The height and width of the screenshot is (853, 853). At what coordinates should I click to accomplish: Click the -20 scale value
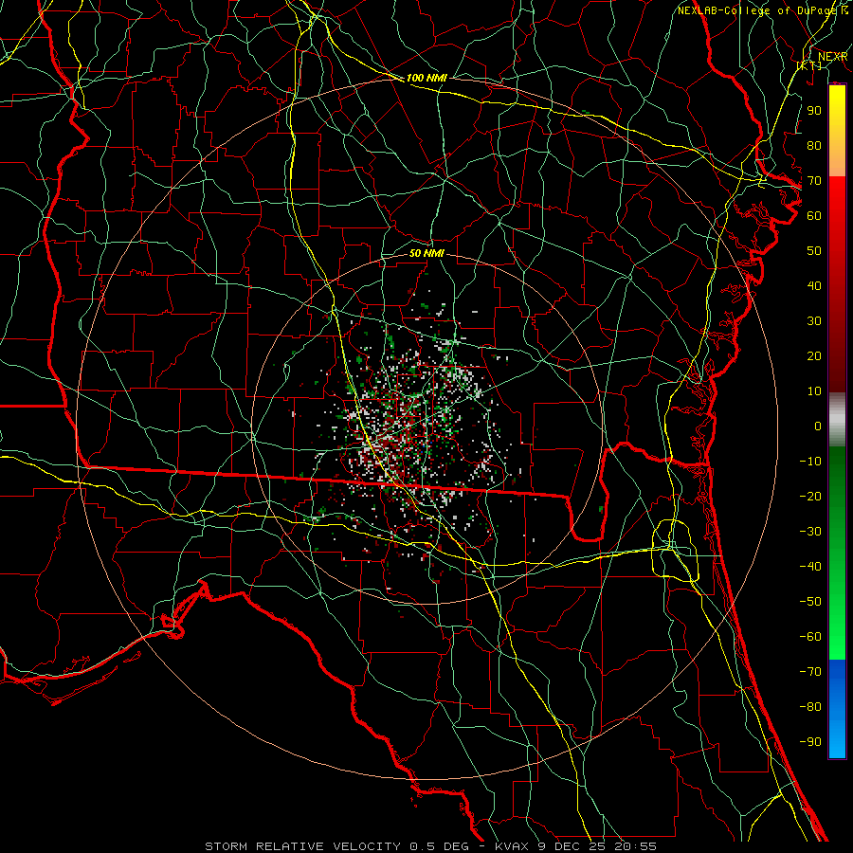(810, 496)
